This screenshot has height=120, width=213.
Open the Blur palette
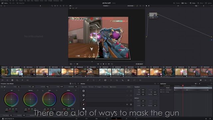pyautogui.click(x=123, y=80)
